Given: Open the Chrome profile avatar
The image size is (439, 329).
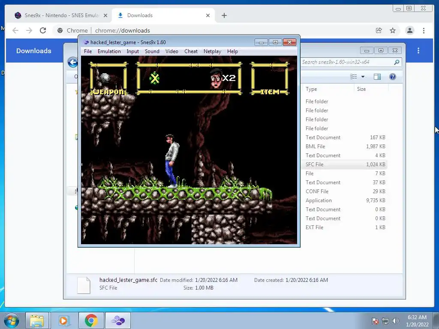Looking at the screenshot, I should [409, 30].
